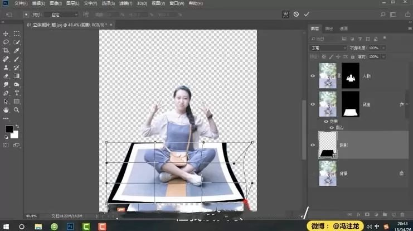Expand the opacity 100% dropdown arrow

click(382, 49)
